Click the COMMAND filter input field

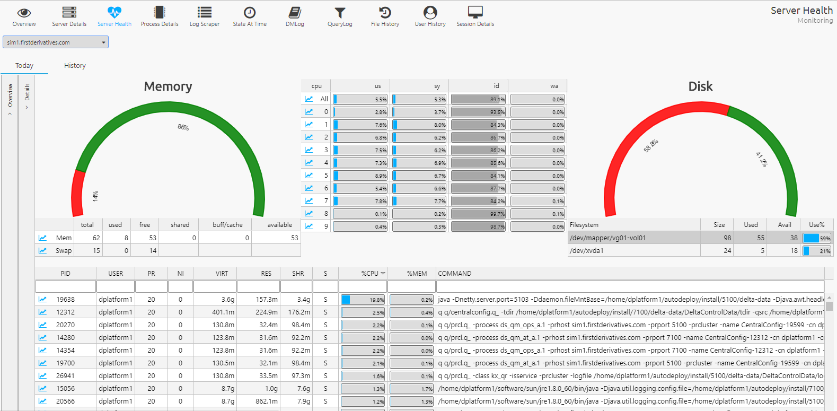[x=630, y=286]
